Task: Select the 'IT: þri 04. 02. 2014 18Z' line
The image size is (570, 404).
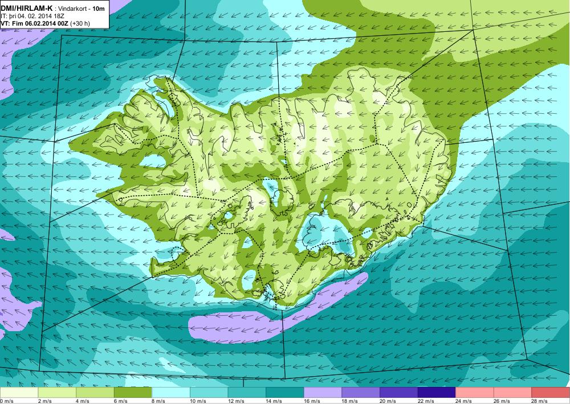Action: 32,17
